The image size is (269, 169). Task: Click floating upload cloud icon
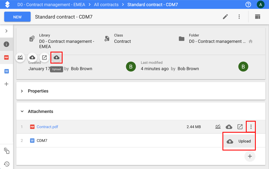point(57,57)
